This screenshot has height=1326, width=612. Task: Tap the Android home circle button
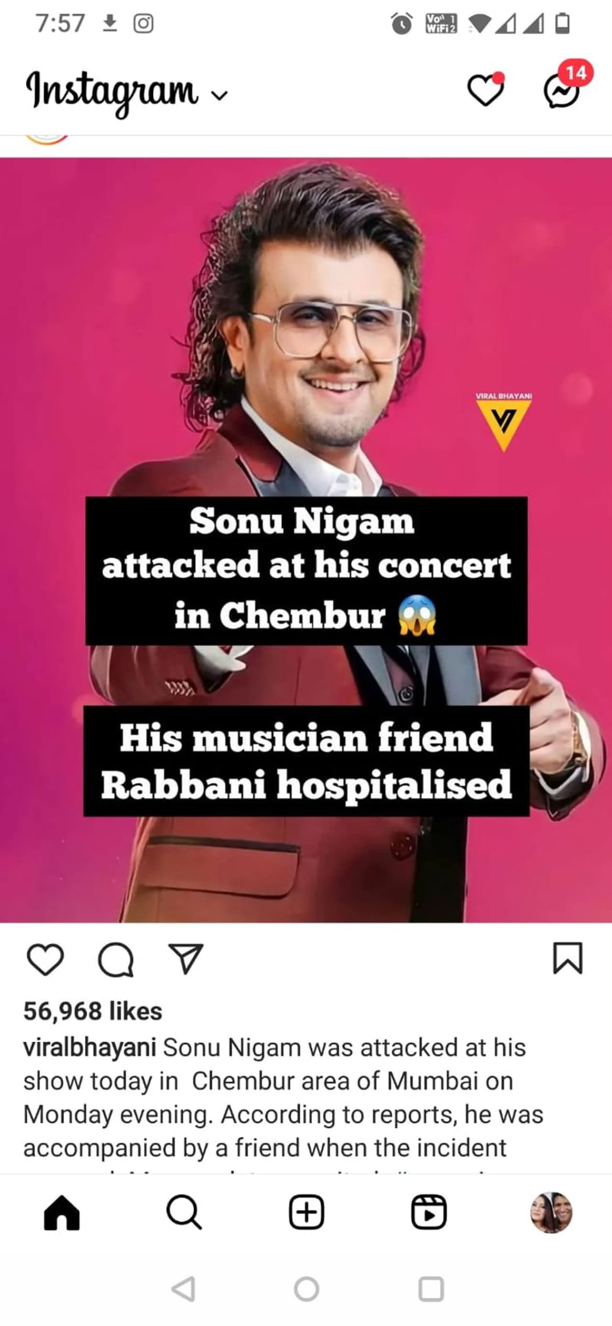click(306, 1289)
